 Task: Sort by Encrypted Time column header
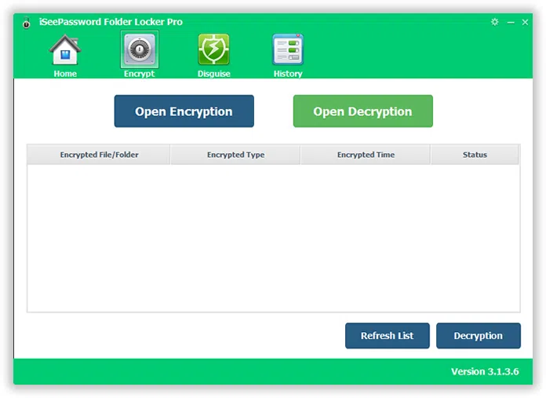tap(366, 155)
